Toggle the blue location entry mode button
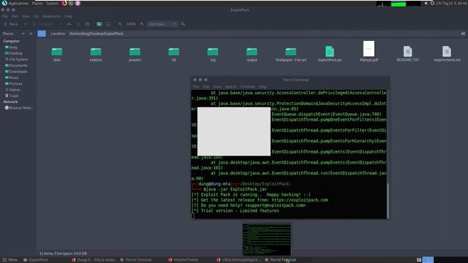 tap(42, 34)
